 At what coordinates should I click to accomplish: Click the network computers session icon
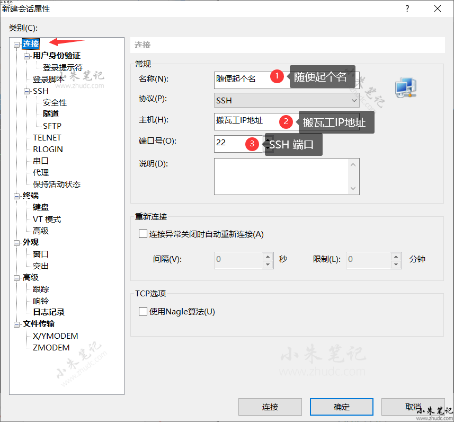click(x=405, y=87)
